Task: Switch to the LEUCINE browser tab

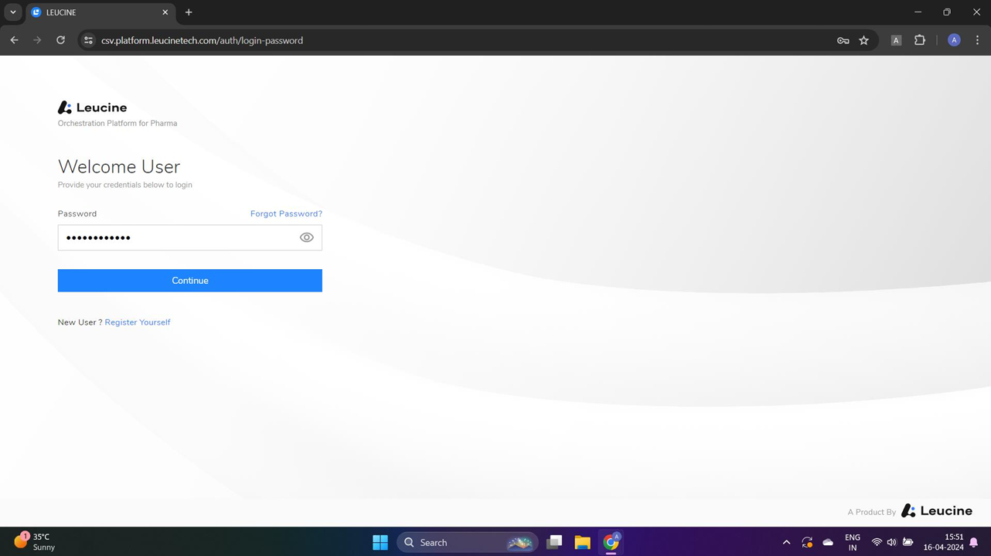Action: pyautogui.click(x=93, y=12)
